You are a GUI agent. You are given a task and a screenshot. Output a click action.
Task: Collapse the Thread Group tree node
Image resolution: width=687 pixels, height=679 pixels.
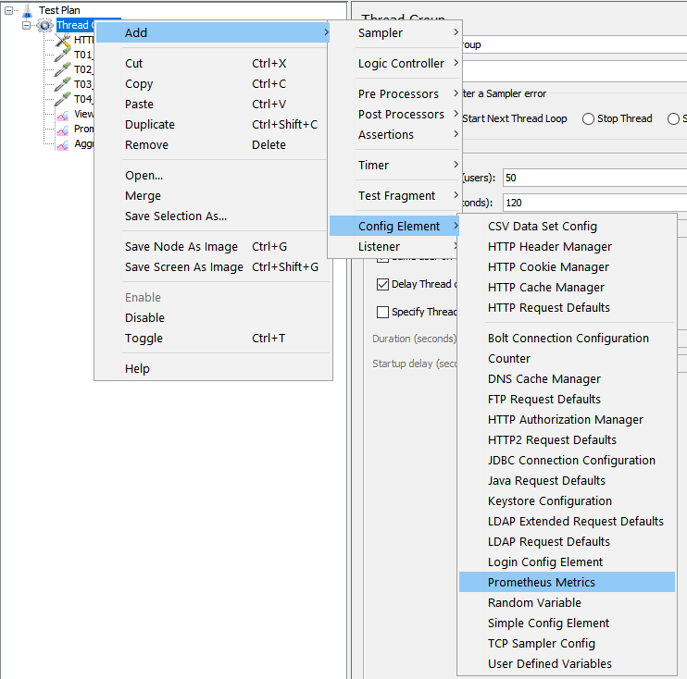[27, 25]
